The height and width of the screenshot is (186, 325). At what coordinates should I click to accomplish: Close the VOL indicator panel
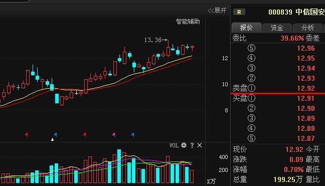[200, 145]
